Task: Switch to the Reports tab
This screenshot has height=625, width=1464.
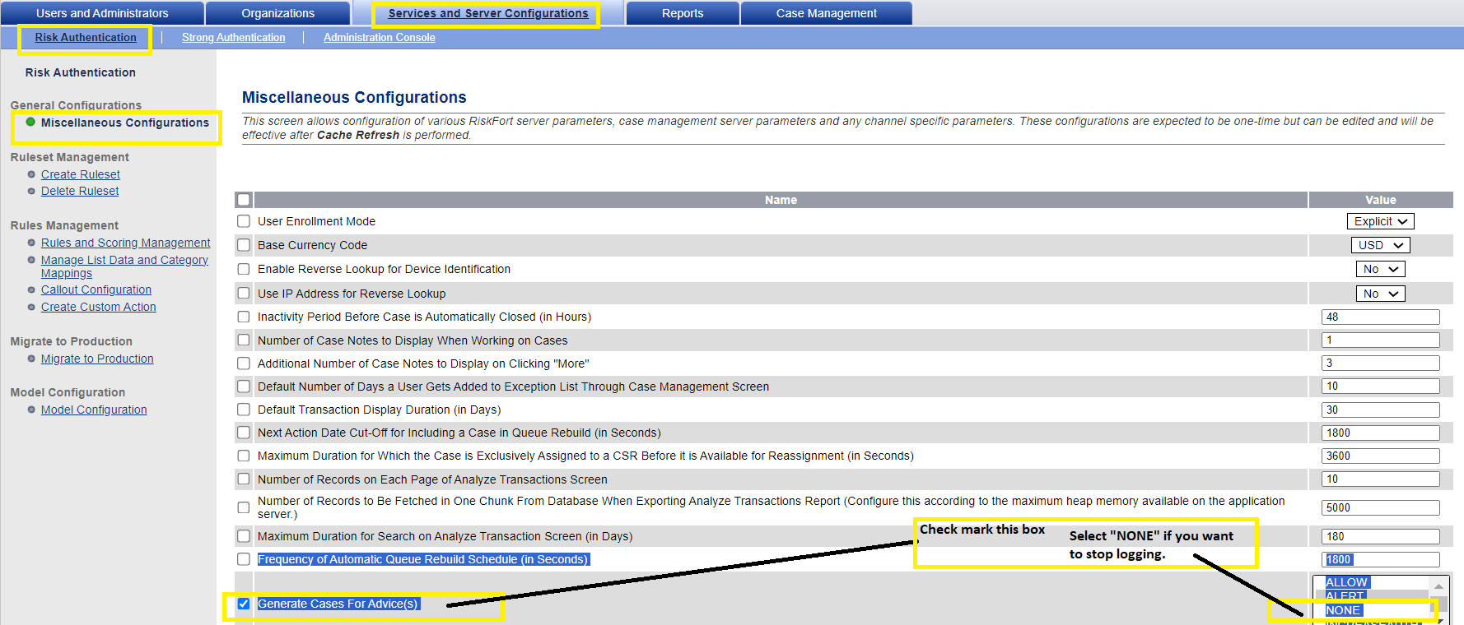Action: [x=682, y=13]
